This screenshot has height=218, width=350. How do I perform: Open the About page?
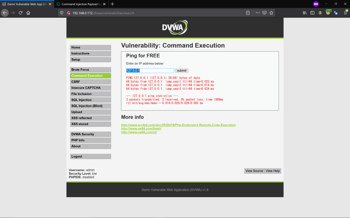coord(90,146)
